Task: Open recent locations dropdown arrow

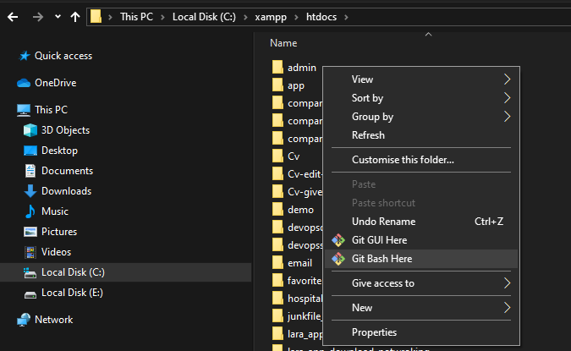Action: point(57,16)
